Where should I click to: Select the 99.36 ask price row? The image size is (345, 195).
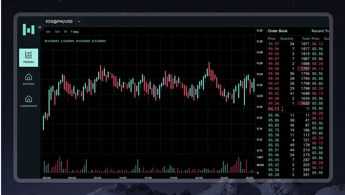coord(289,103)
